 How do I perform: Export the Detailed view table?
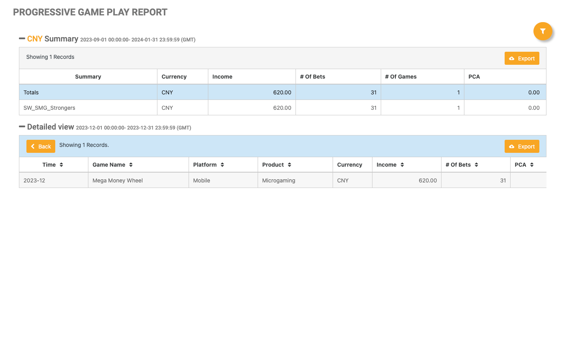[x=522, y=147]
